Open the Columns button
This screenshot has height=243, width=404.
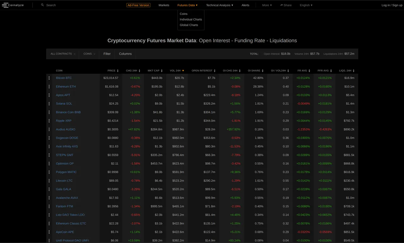pos(125,54)
